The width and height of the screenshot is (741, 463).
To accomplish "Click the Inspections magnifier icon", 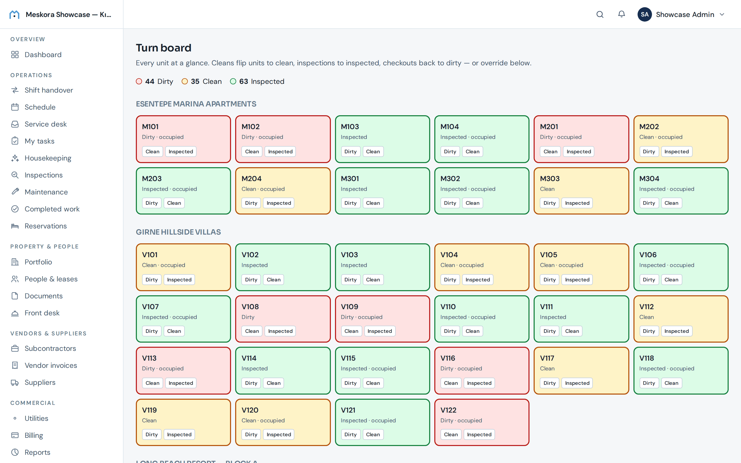I will [x=15, y=175].
